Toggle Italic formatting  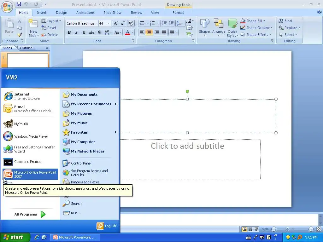76,32
